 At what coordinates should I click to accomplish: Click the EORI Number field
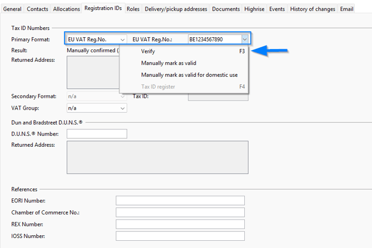[x=180, y=200]
